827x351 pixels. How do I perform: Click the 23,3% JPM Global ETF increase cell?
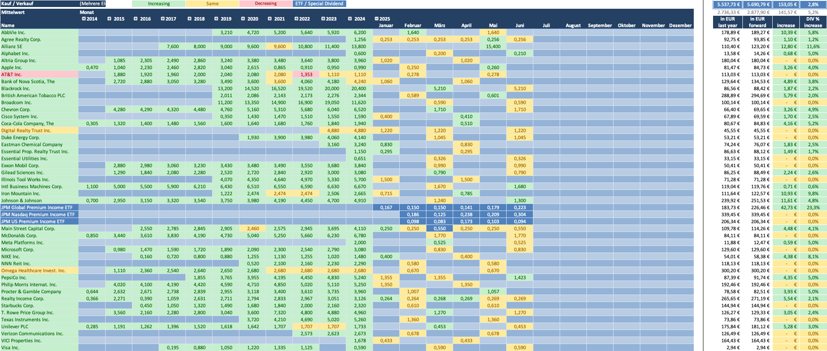click(813, 207)
